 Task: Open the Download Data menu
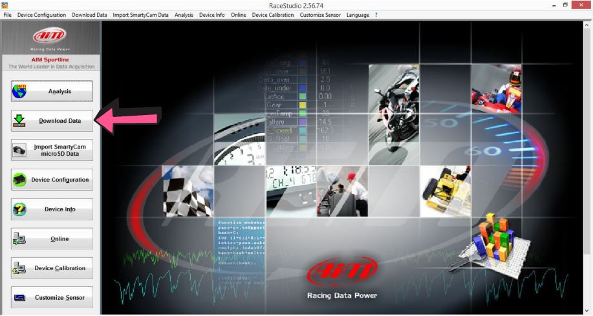(x=90, y=15)
